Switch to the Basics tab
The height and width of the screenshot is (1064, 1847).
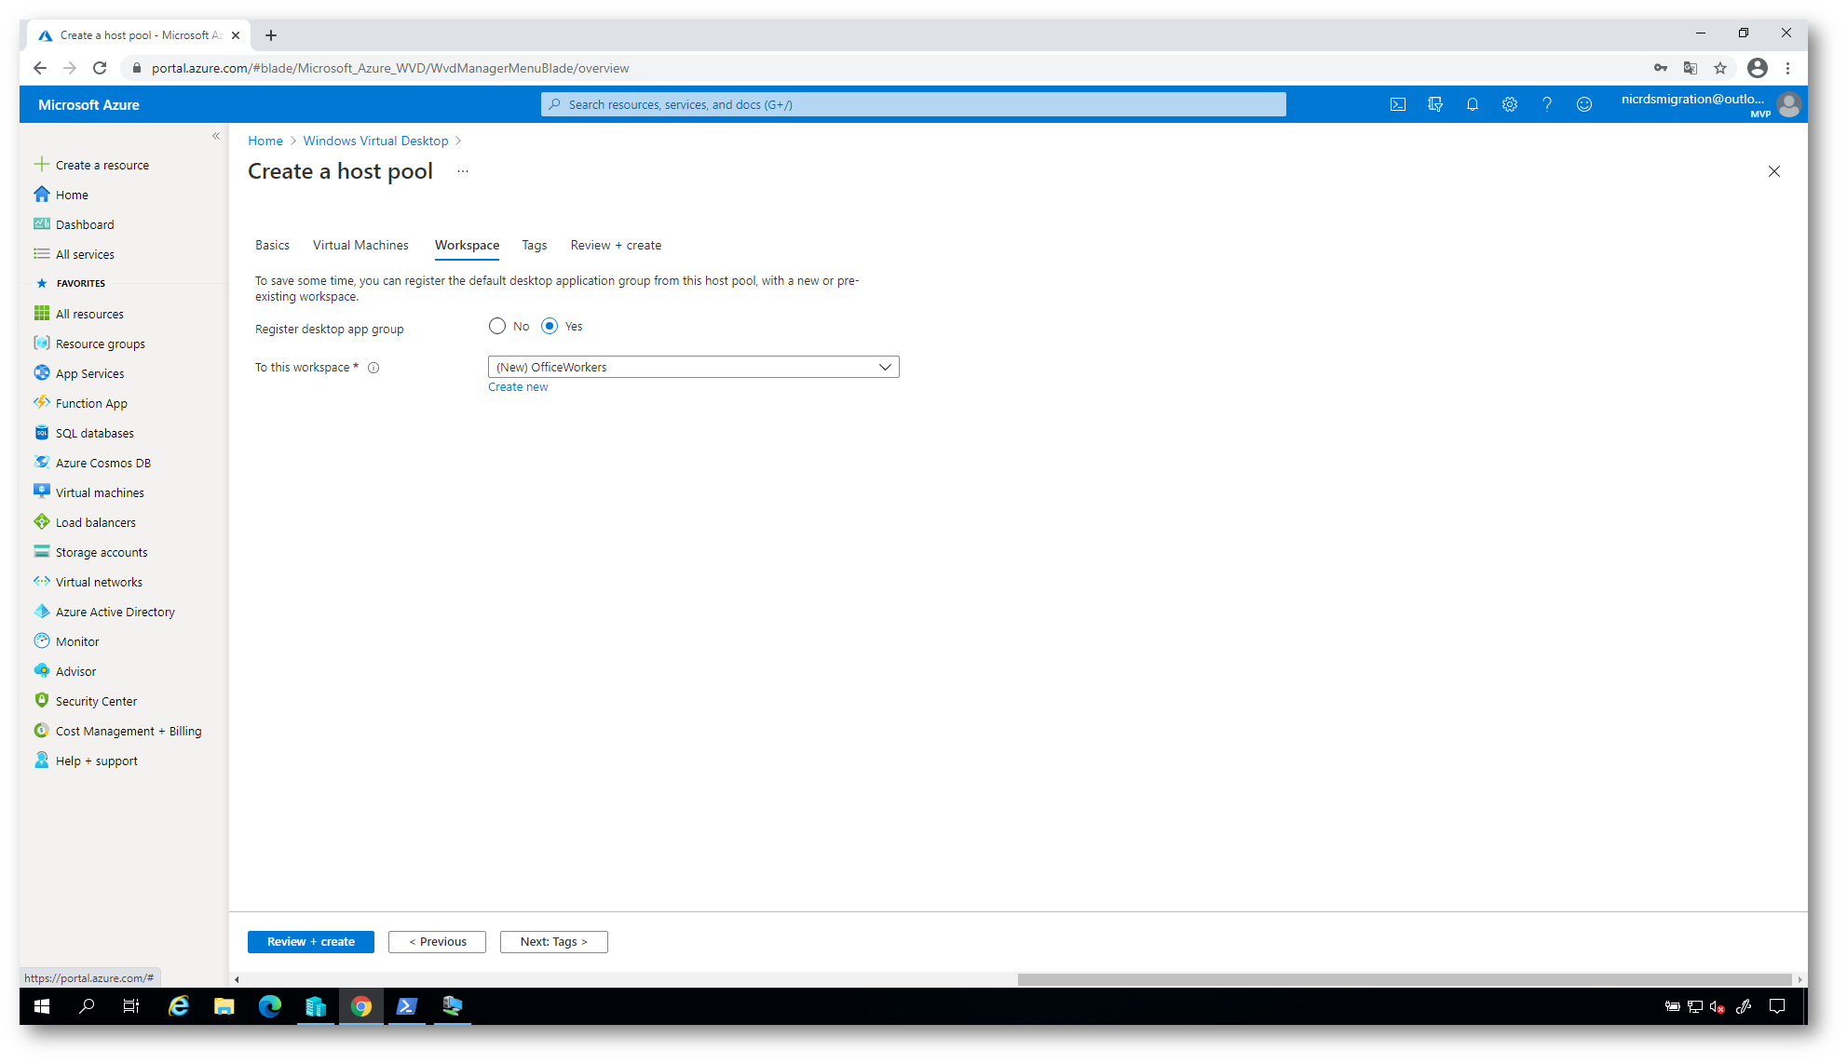click(x=272, y=245)
